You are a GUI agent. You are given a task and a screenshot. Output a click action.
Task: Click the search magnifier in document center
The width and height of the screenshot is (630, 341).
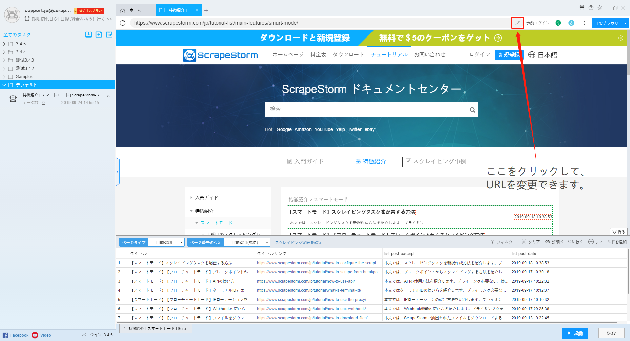472,110
